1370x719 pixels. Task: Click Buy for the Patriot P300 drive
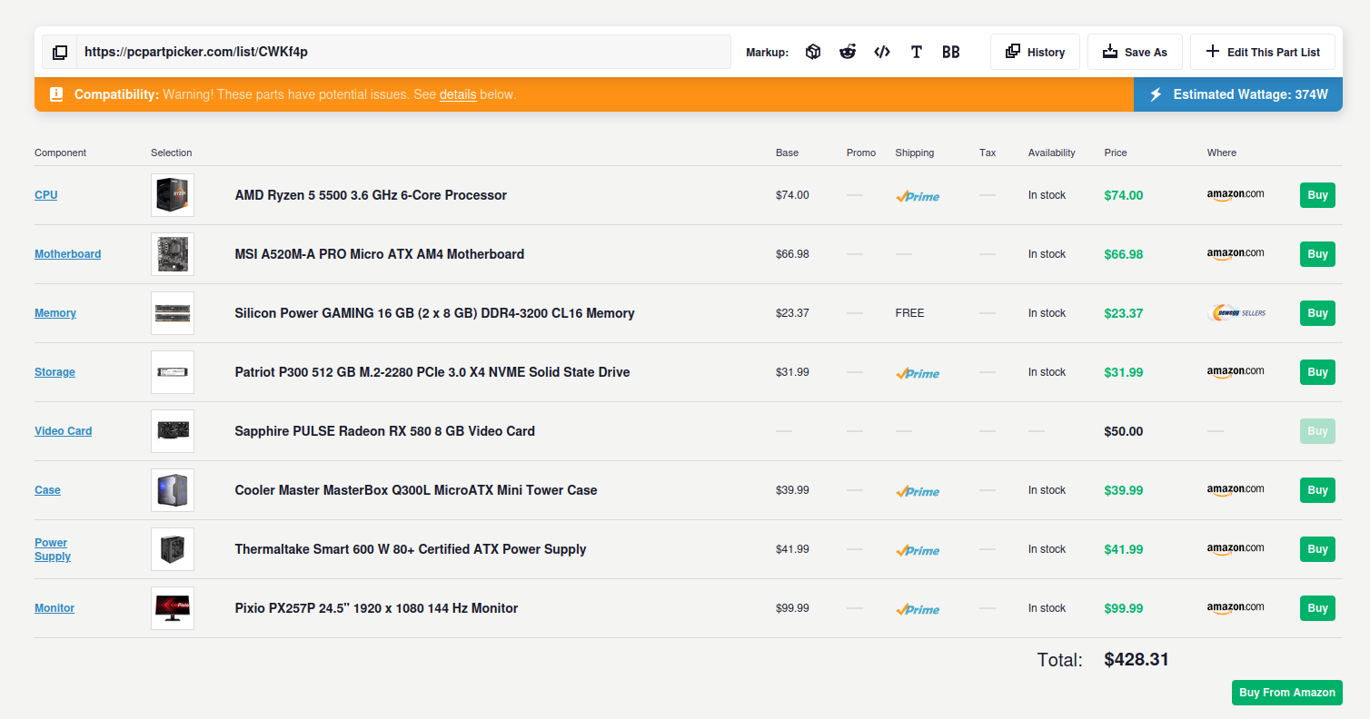click(1317, 372)
